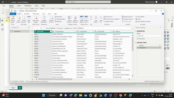Open the Merge Queries dropdown
Image resolution: width=174 pixels, height=98 pixels.
point(128,17)
